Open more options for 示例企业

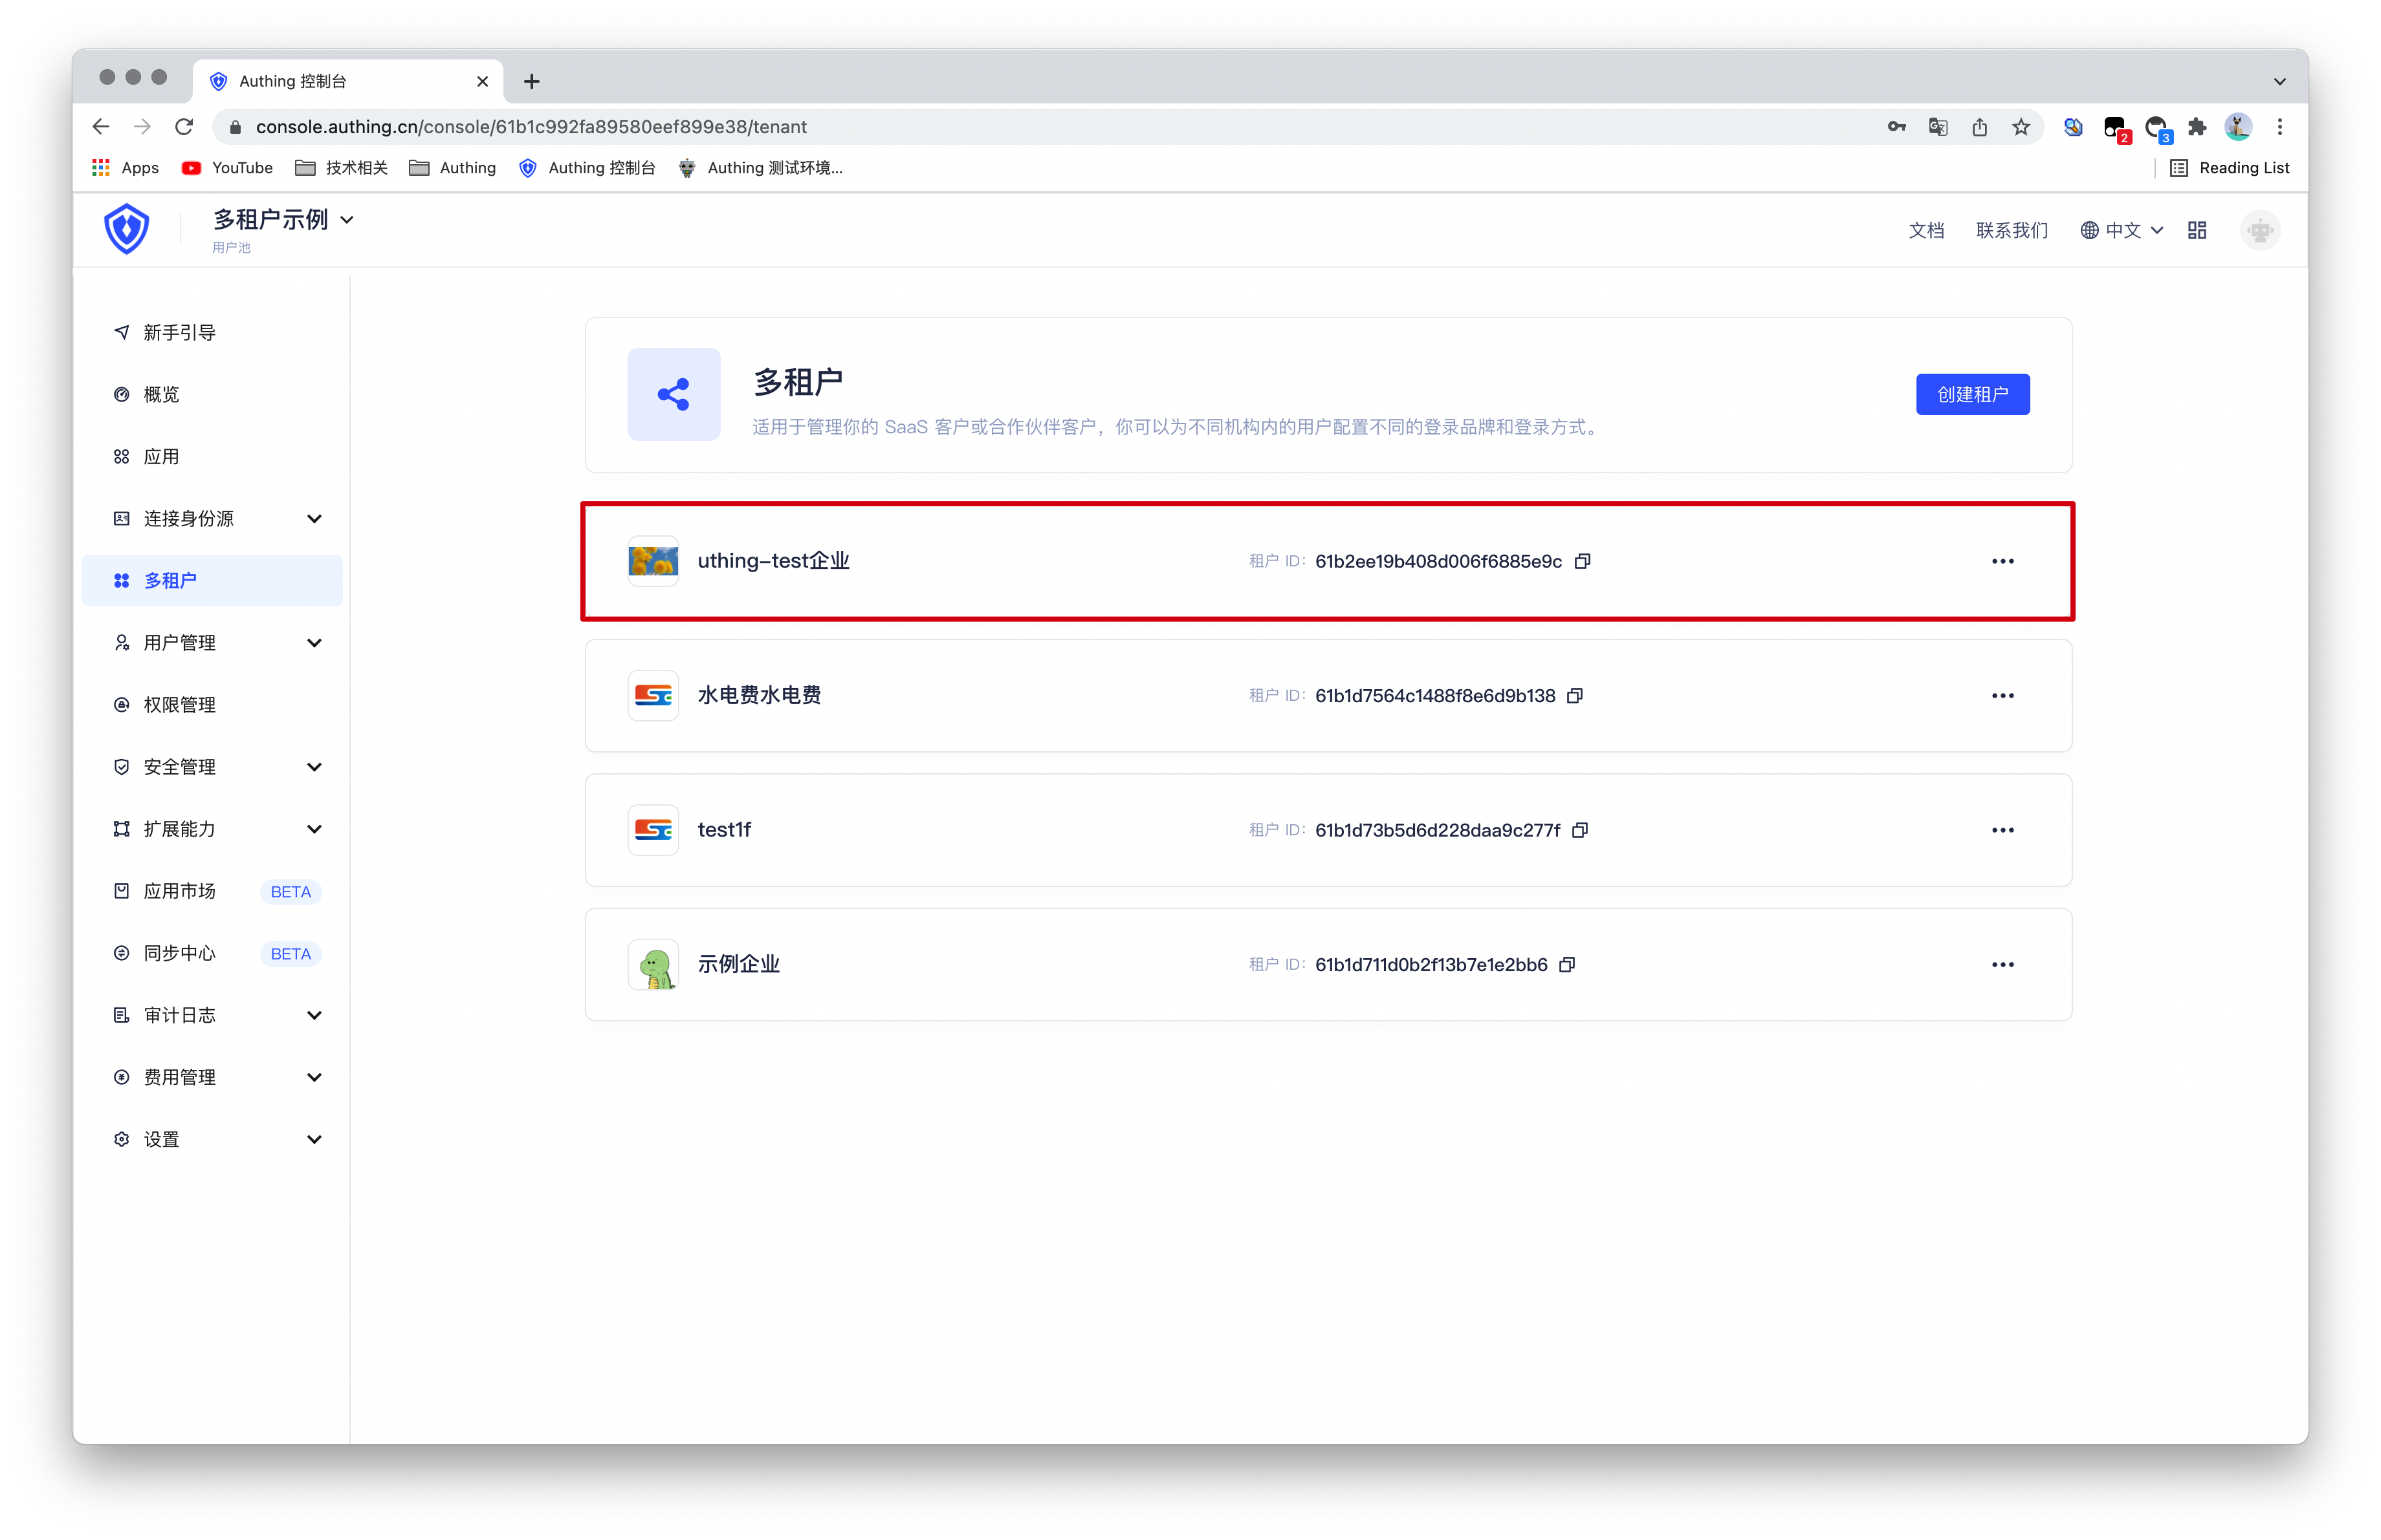2003,965
